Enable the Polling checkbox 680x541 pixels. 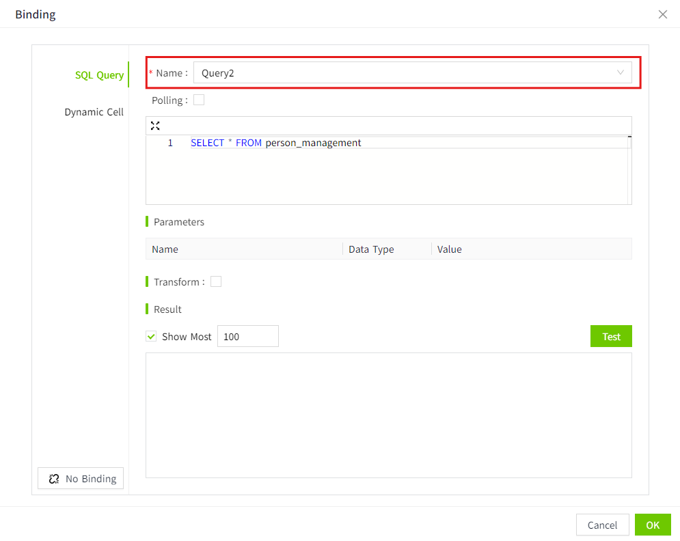pyautogui.click(x=199, y=100)
